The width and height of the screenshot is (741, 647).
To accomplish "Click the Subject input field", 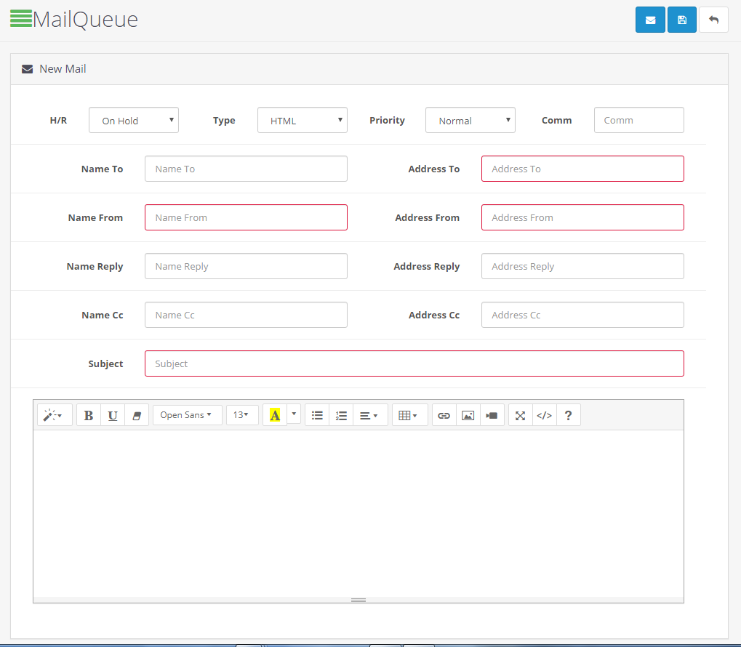I will 414,363.
